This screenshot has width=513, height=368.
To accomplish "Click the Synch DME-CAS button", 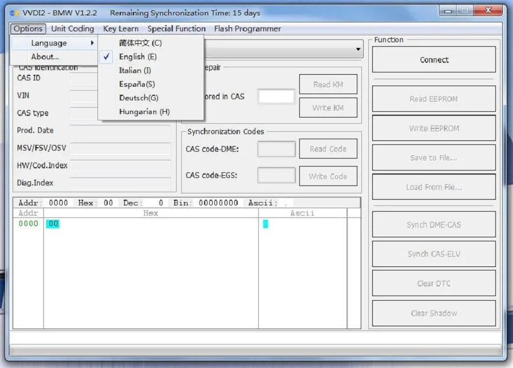I will click(x=434, y=225).
